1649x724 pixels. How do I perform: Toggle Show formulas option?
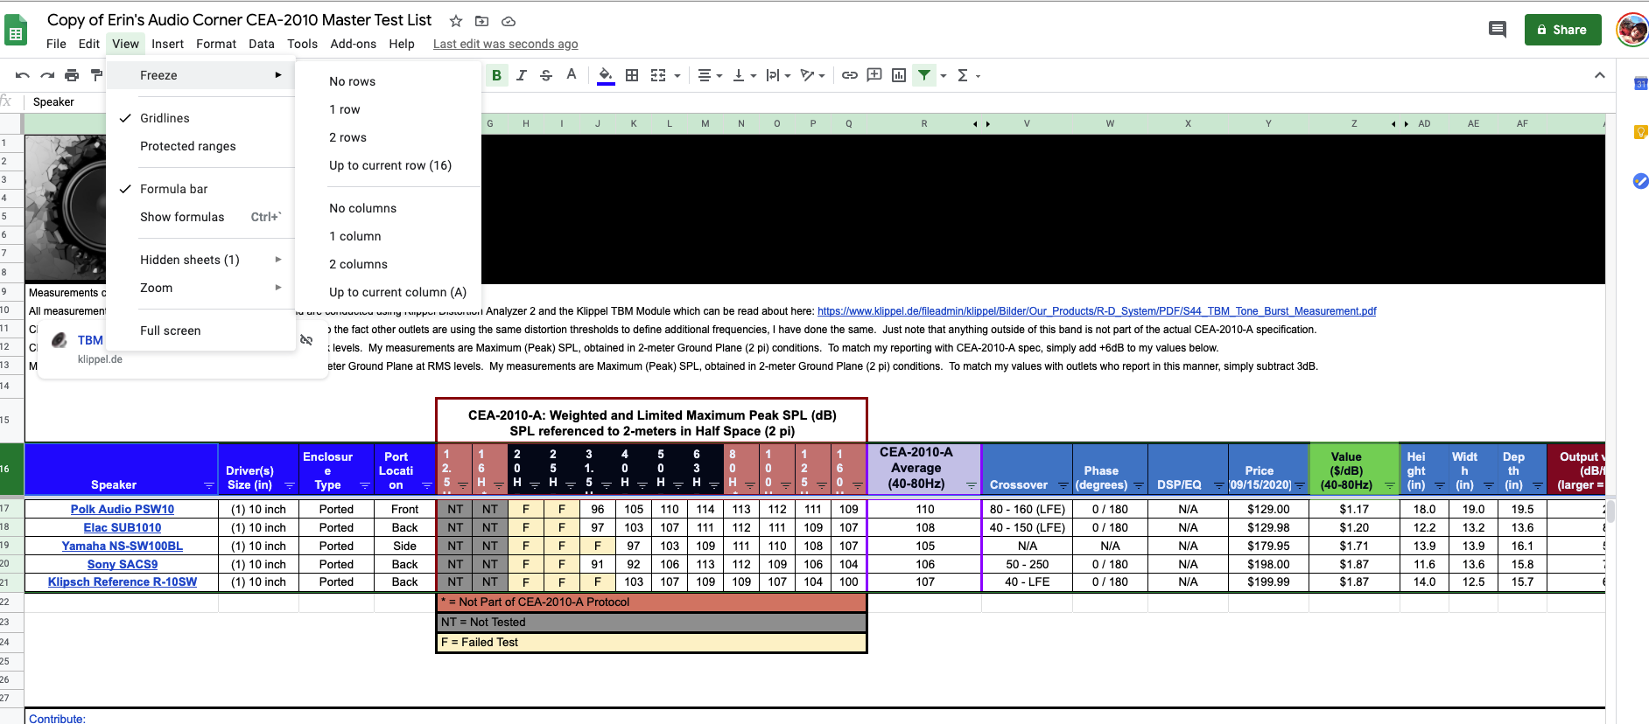click(x=200, y=217)
